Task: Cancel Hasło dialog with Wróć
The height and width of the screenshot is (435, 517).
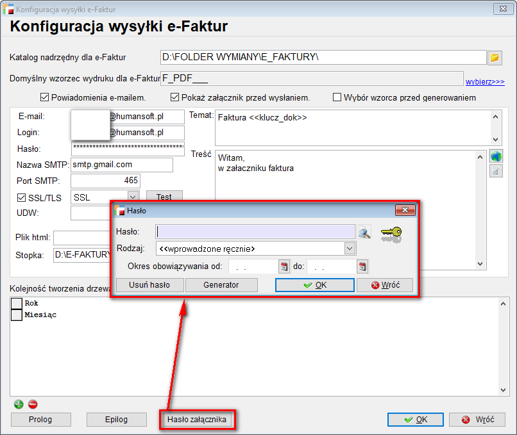Action: pos(385,285)
